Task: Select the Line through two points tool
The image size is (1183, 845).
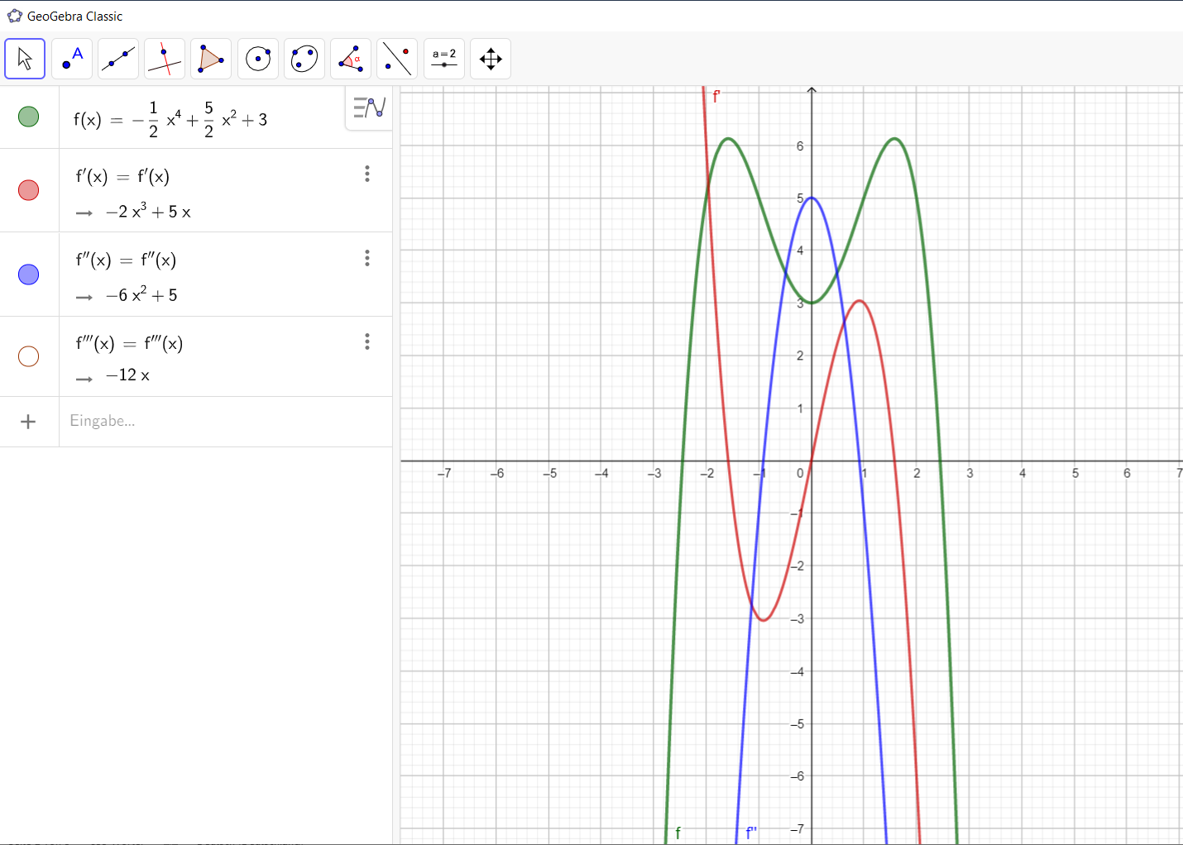Action: [x=118, y=59]
